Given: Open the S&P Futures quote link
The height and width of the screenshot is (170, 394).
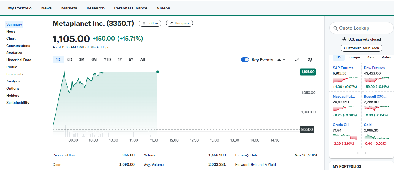Looking at the screenshot, I should (343, 68).
